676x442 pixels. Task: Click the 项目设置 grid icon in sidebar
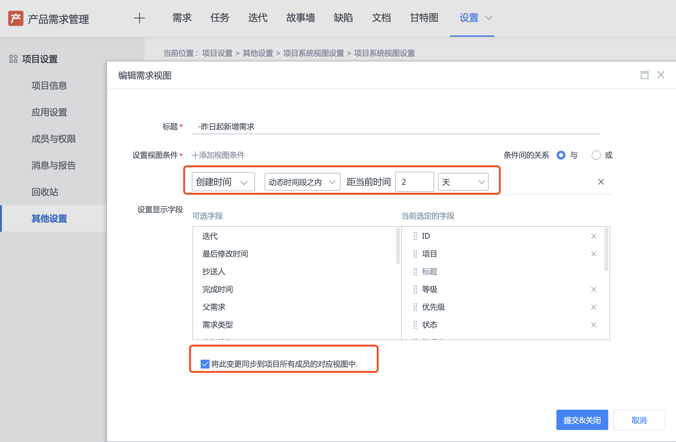(13, 59)
